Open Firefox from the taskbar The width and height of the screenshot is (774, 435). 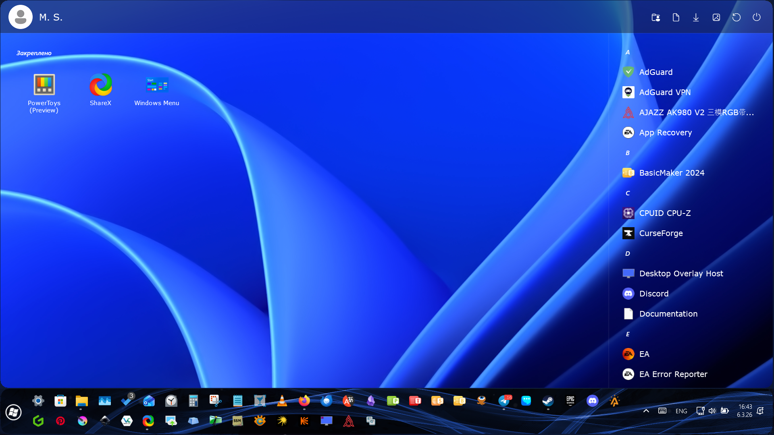tap(304, 401)
